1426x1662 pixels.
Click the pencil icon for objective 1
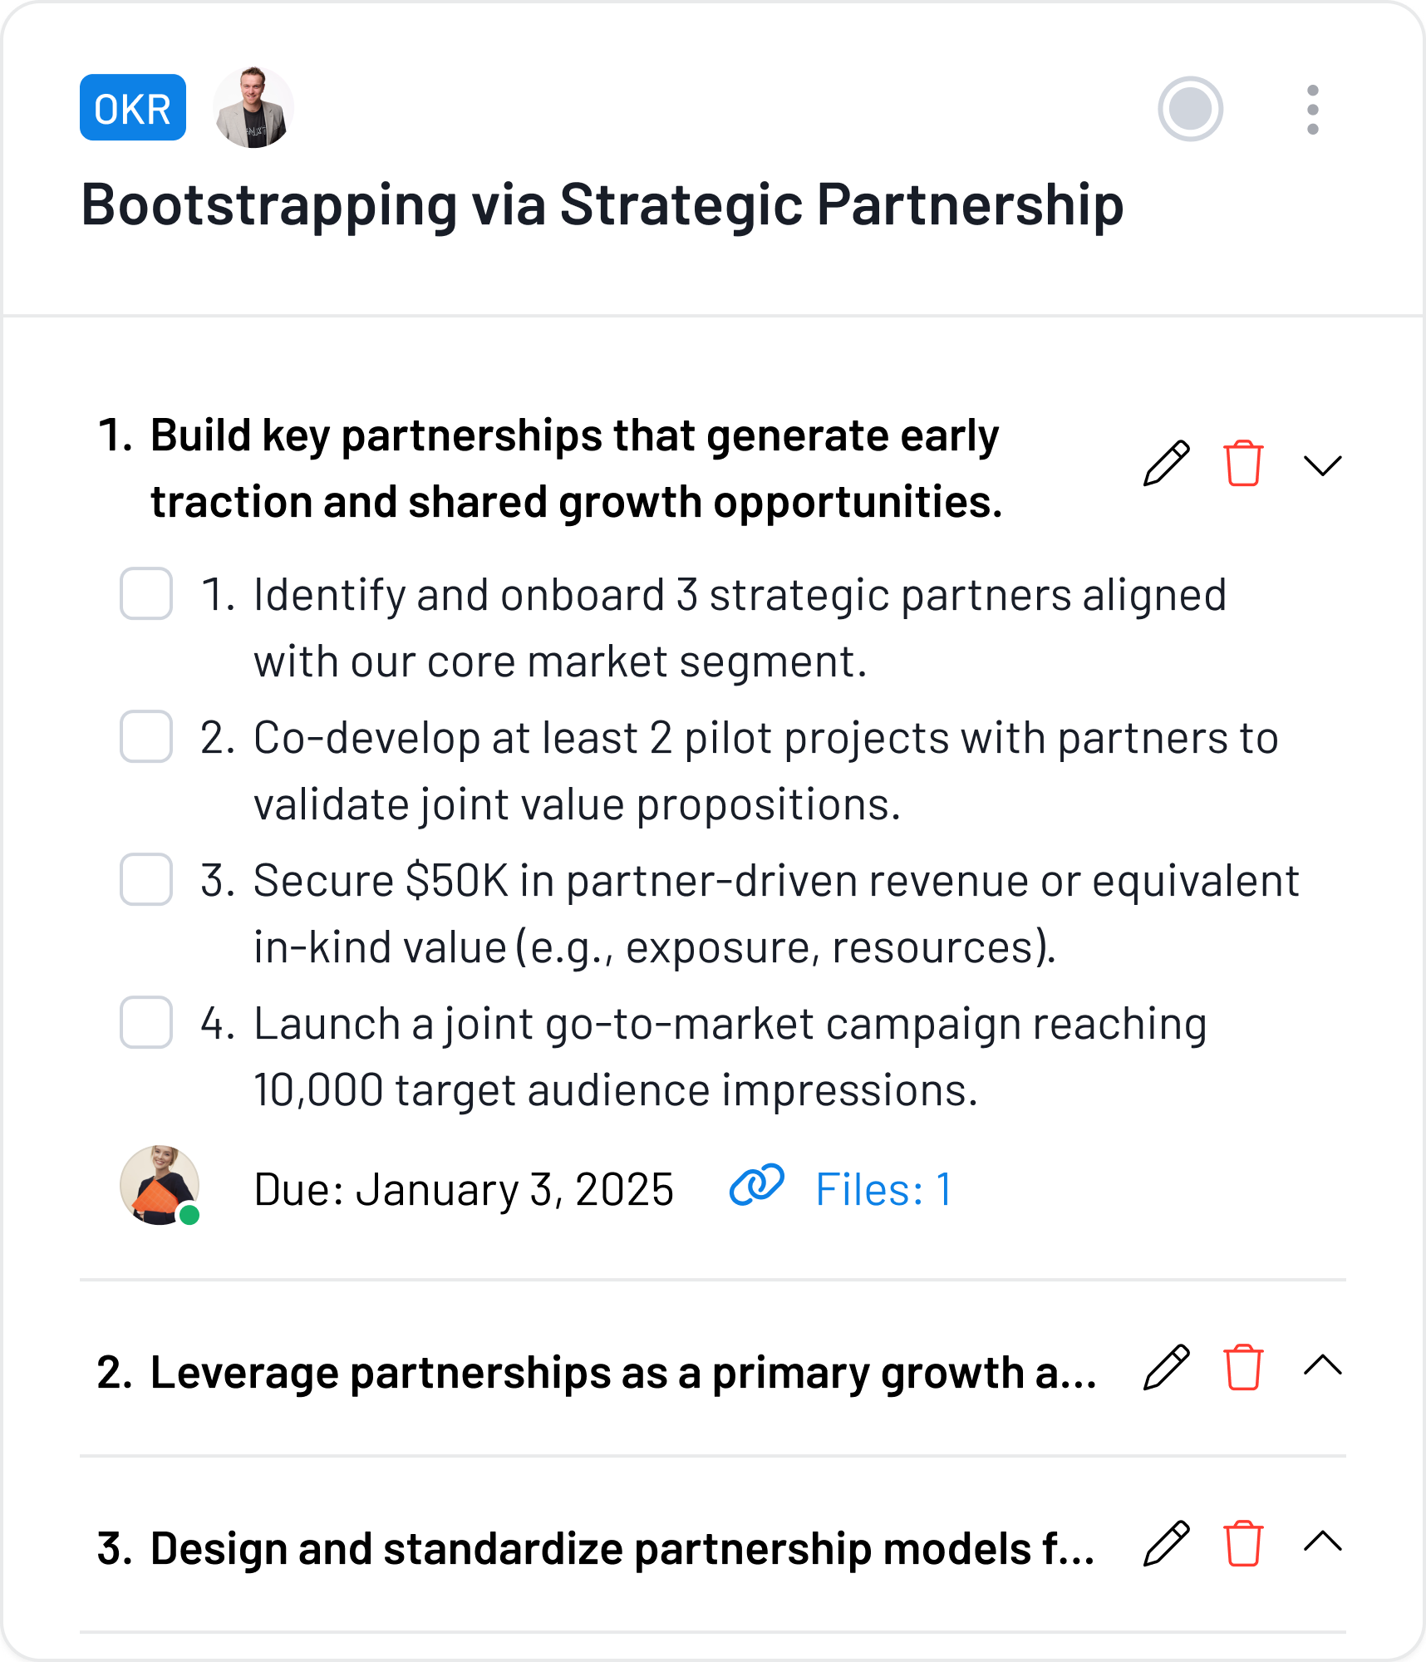(x=1166, y=464)
